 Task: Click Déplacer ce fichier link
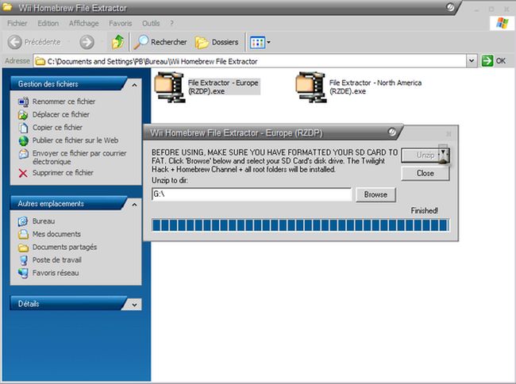[x=61, y=114]
